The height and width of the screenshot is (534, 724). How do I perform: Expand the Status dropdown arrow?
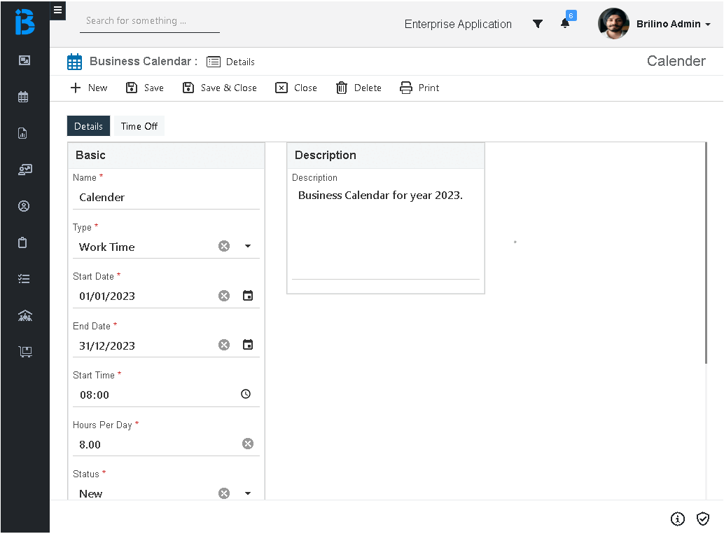click(x=248, y=493)
